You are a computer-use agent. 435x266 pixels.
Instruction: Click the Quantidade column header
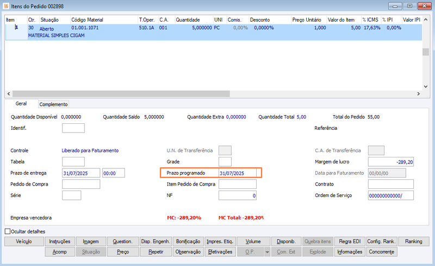tap(194, 20)
